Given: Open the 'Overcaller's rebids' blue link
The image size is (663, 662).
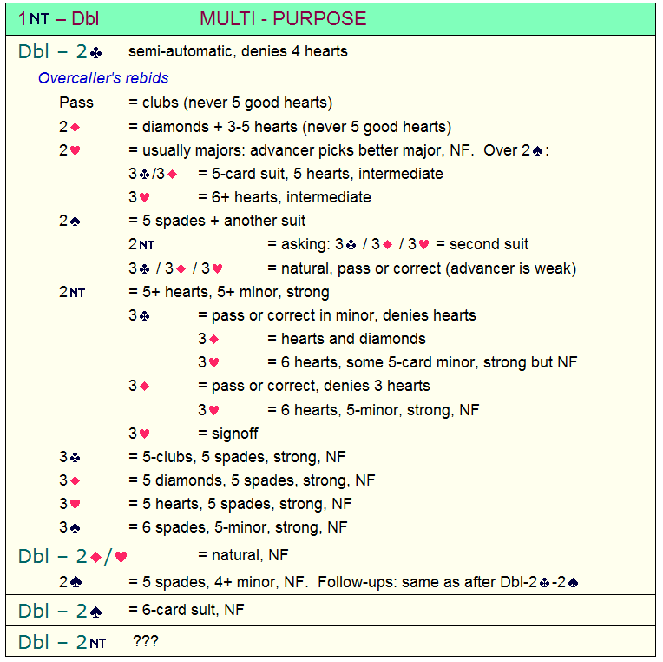Looking at the screenshot, I should tap(103, 78).
